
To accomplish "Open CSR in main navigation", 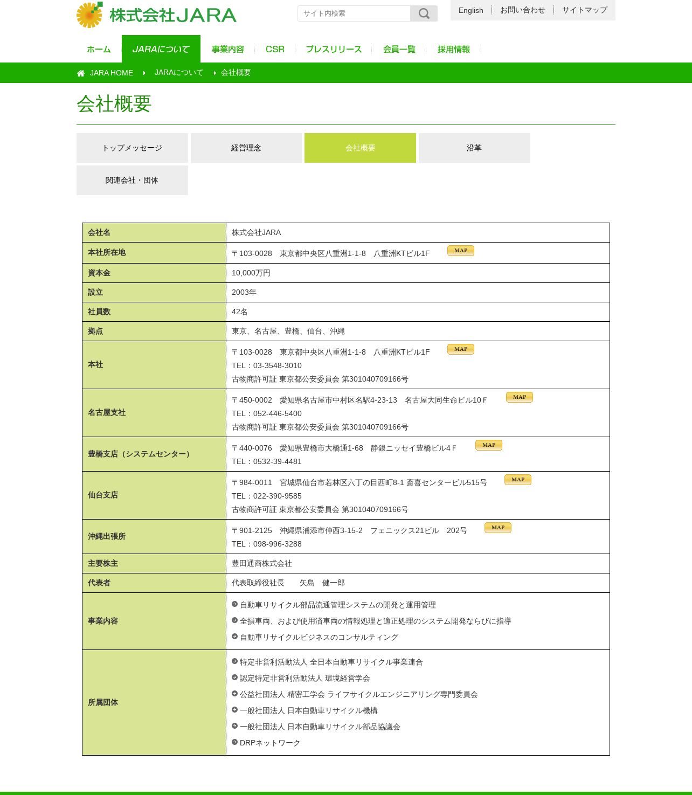I will 275,49.
